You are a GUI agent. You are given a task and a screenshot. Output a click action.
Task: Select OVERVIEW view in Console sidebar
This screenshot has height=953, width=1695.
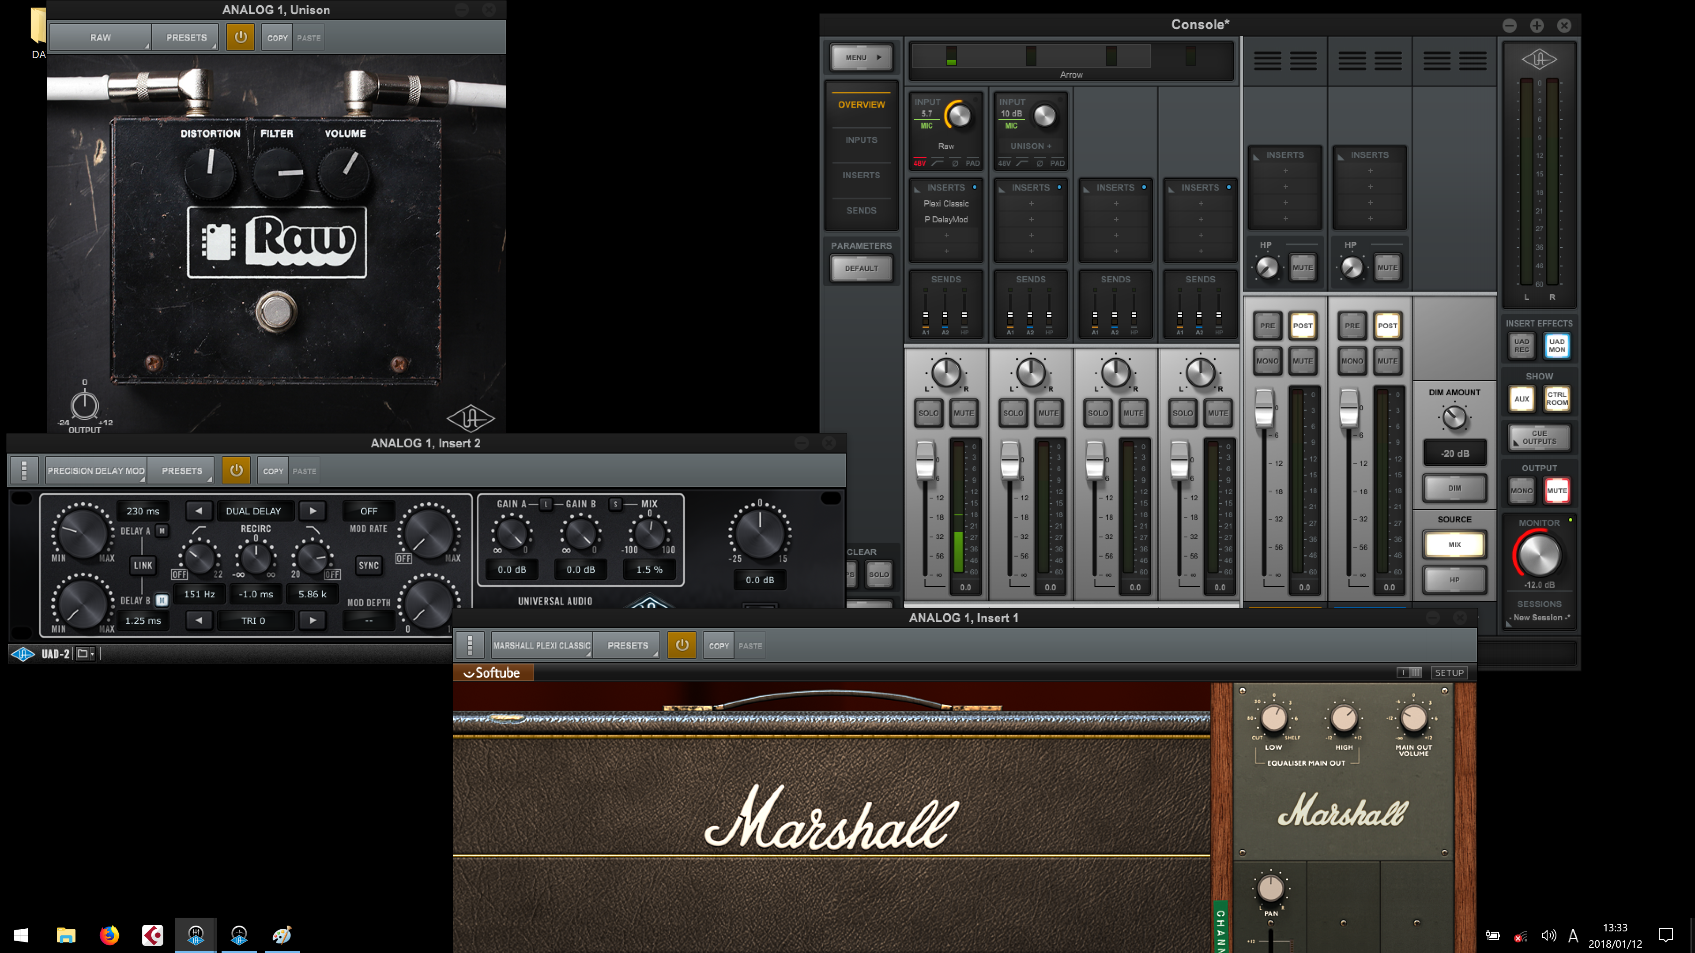click(861, 105)
